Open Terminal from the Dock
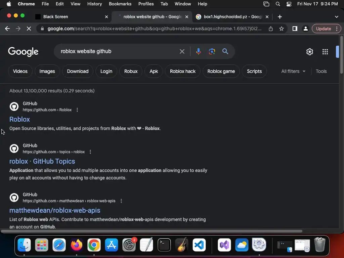The height and width of the screenshot is (258, 344). (164, 245)
